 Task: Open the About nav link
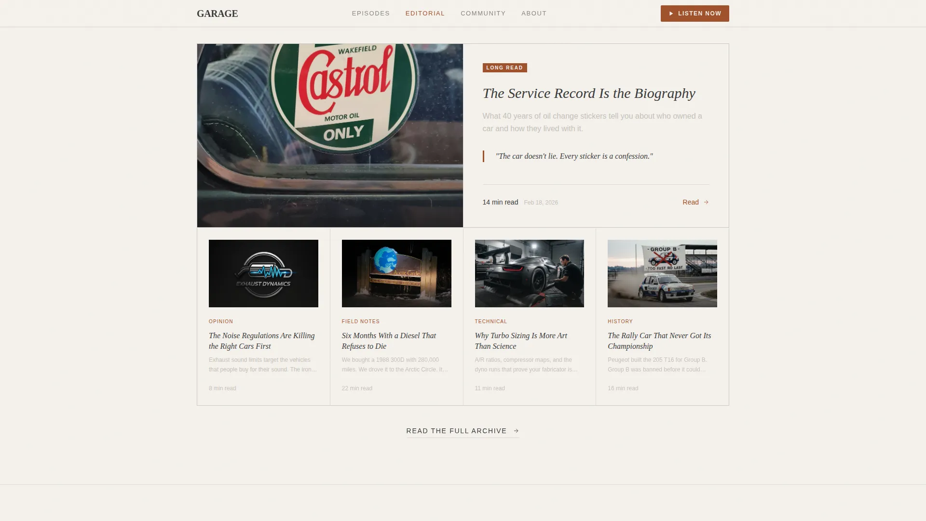[x=534, y=14]
